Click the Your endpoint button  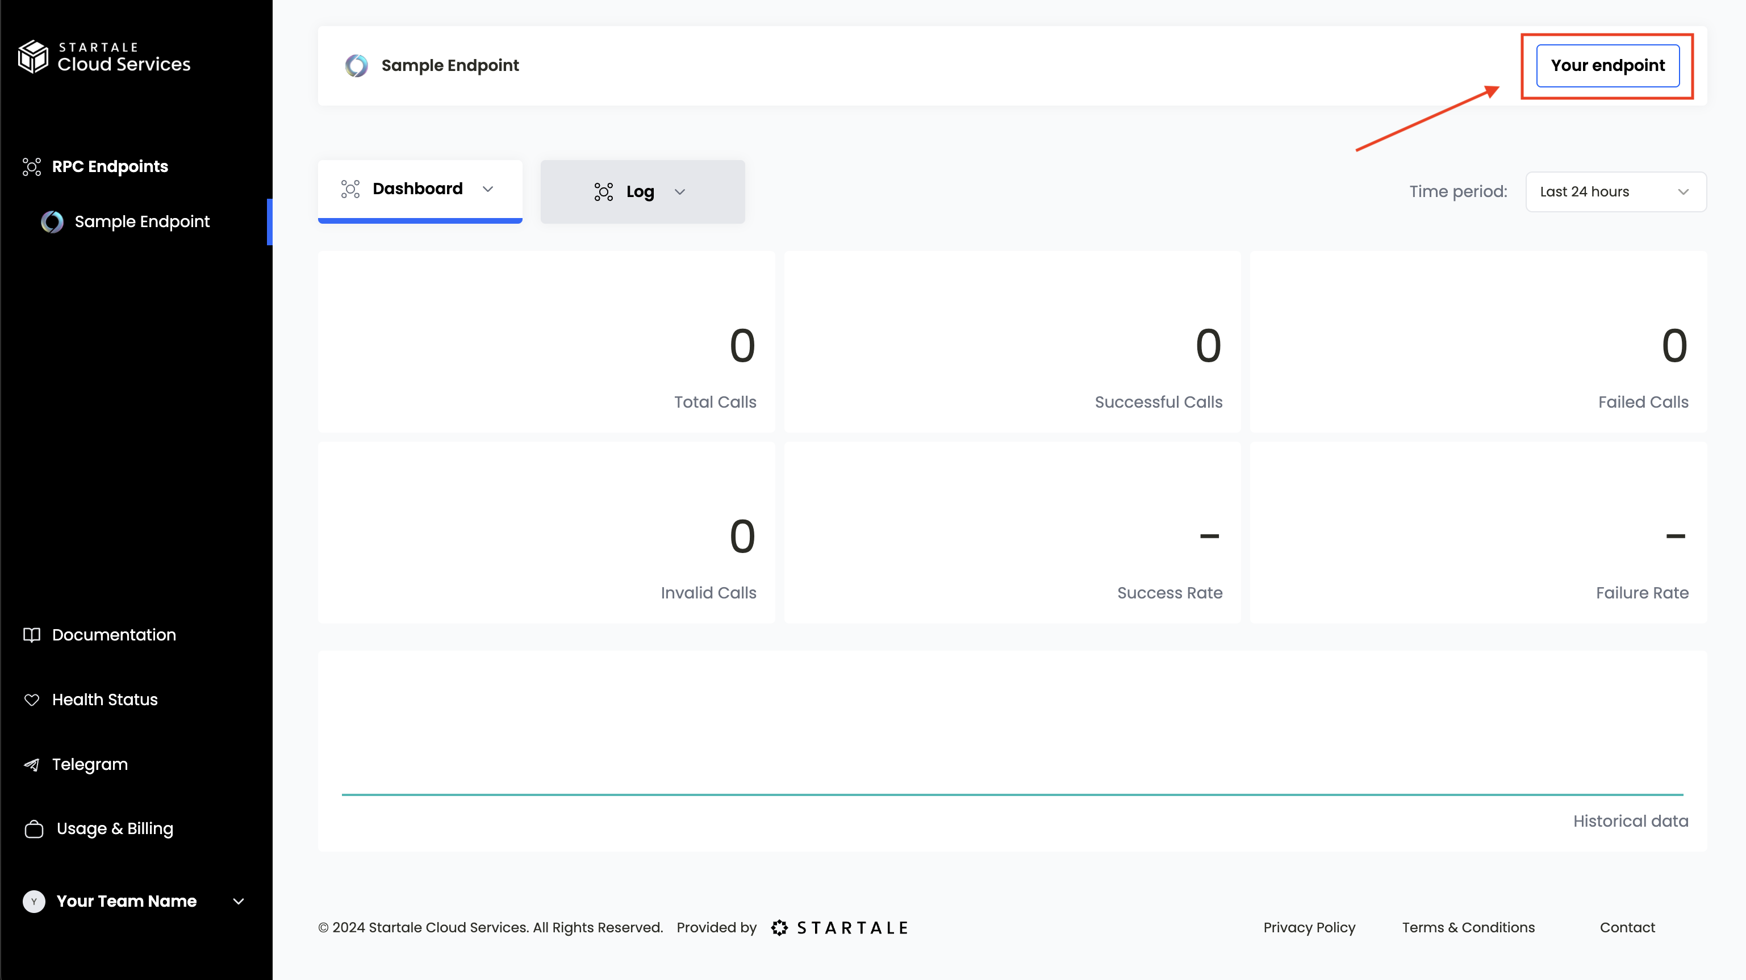[x=1607, y=66]
